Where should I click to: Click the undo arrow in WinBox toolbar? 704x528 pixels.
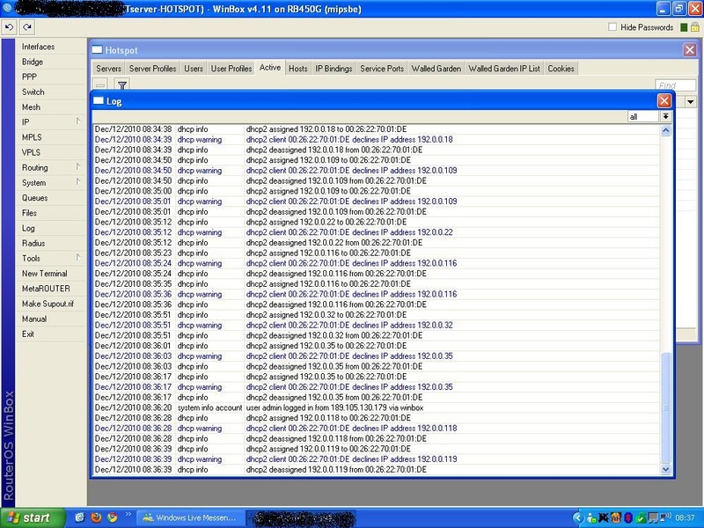[x=9, y=27]
